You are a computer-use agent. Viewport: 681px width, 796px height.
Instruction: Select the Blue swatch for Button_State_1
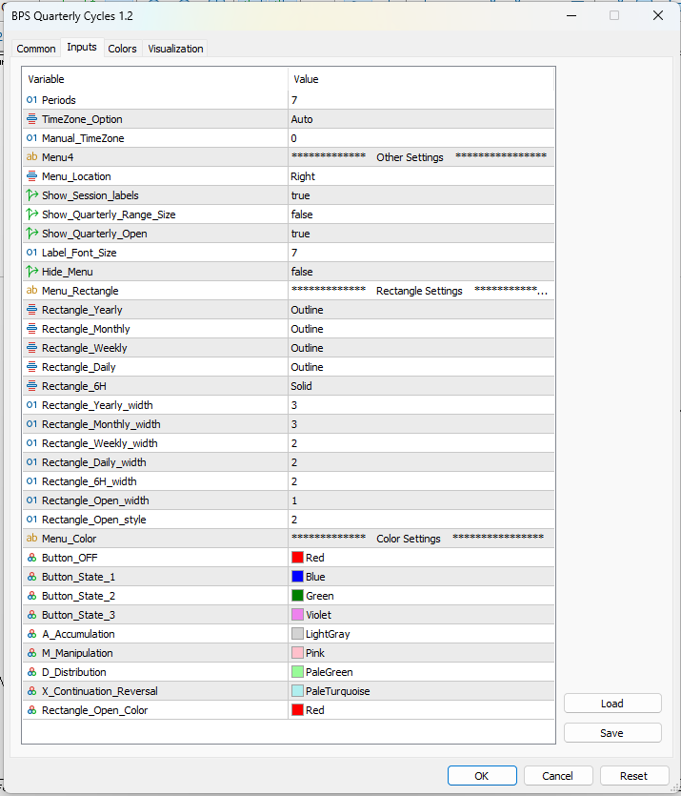[297, 577]
